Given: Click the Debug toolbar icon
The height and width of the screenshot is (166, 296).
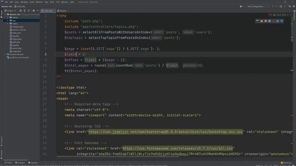Looking at the screenshot, I should coord(272,6).
